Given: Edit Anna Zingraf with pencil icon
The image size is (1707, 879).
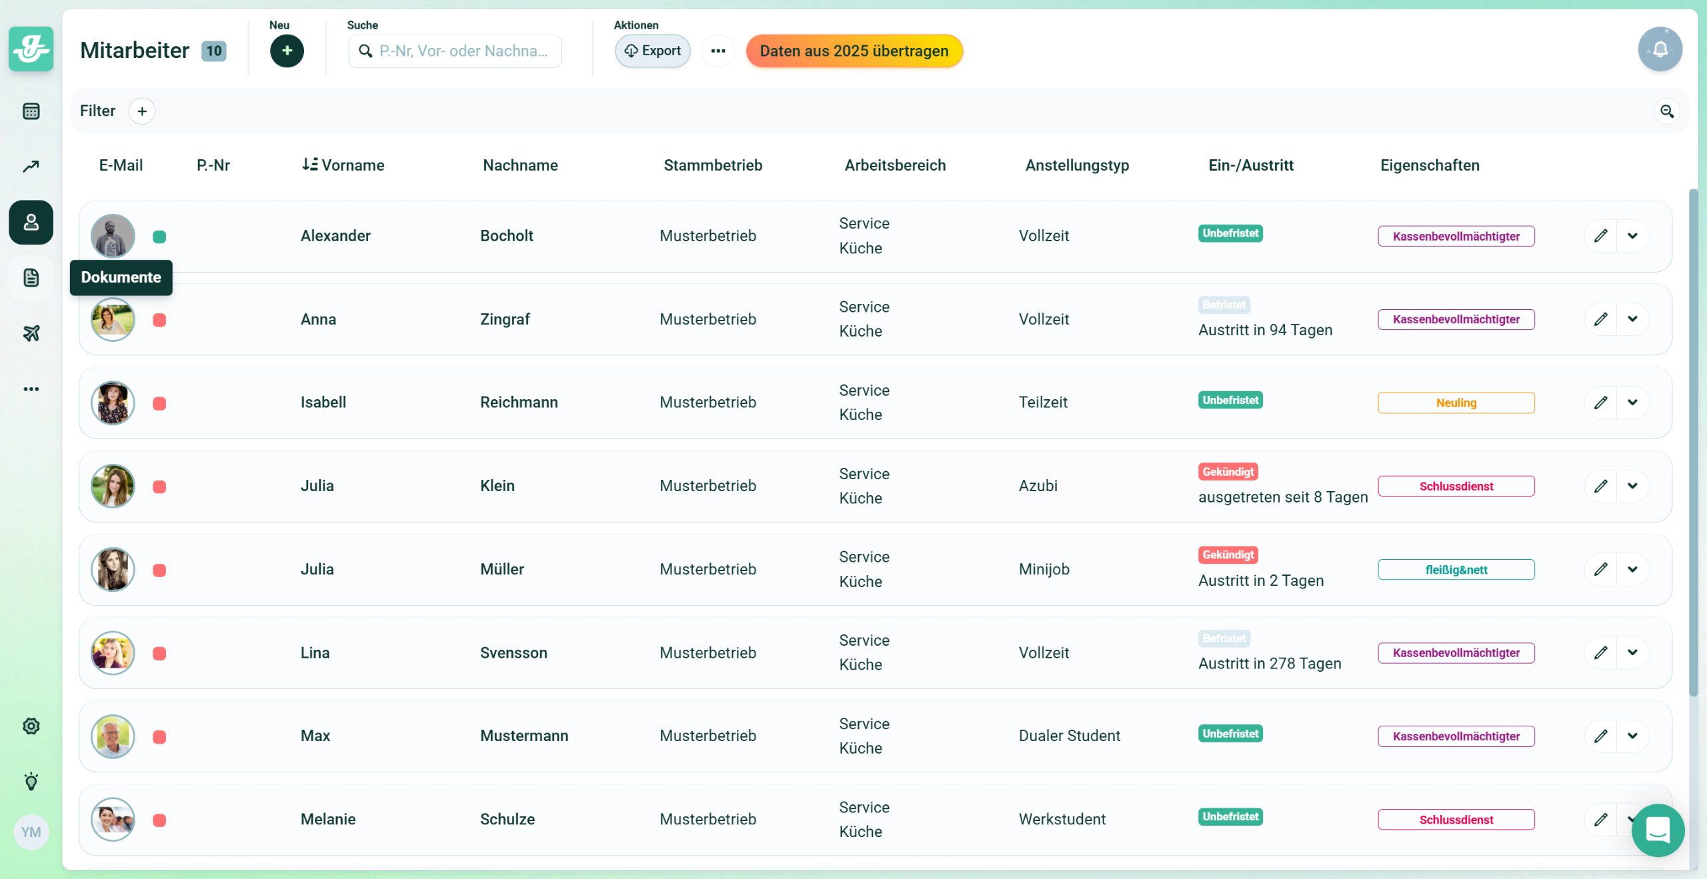Looking at the screenshot, I should point(1601,319).
